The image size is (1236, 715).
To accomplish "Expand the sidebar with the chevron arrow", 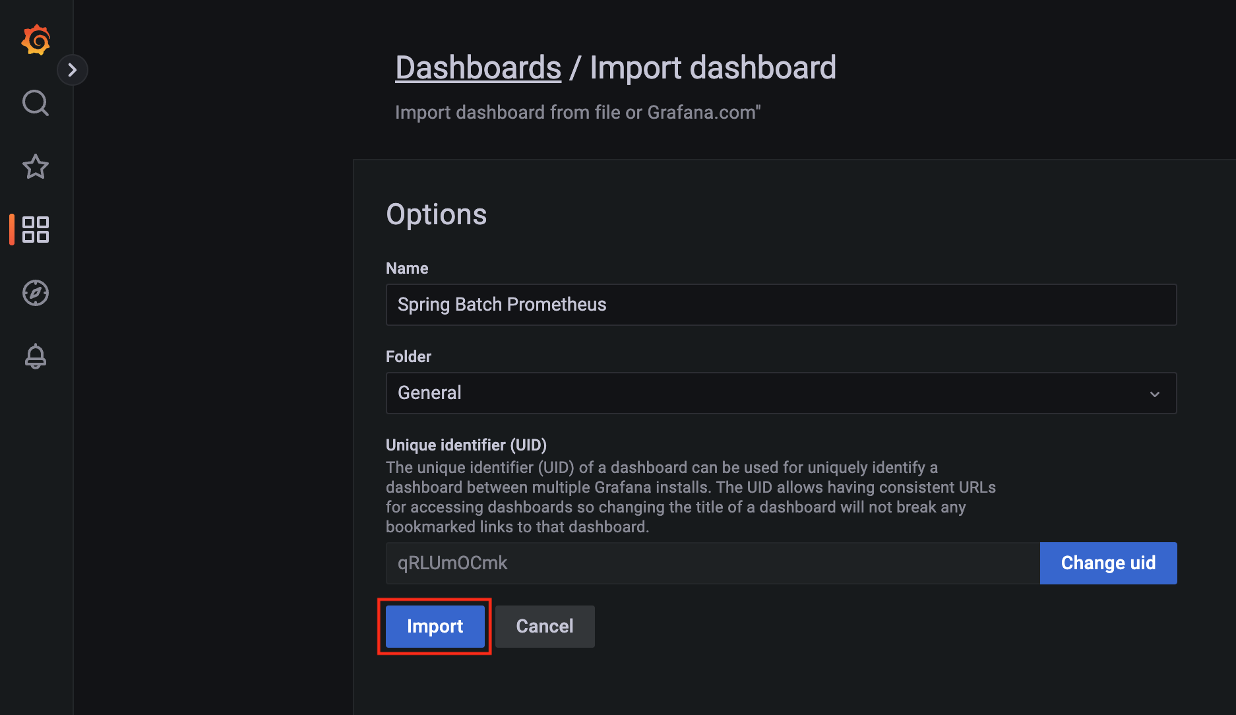I will point(73,70).
